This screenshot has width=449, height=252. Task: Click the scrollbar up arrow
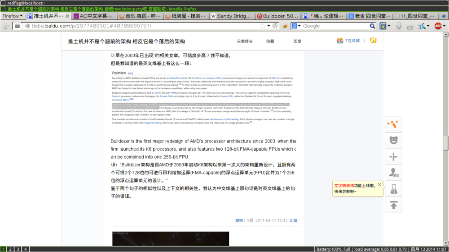[446, 35]
